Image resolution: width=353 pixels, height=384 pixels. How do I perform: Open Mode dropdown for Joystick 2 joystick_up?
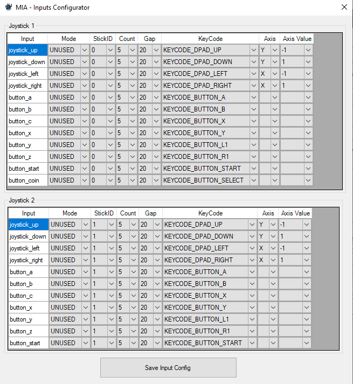(86, 225)
